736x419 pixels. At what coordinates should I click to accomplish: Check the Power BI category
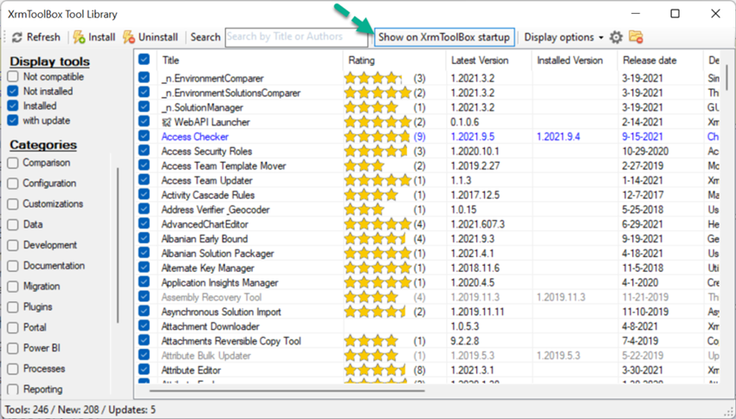pyautogui.click(x=13, y=348)
